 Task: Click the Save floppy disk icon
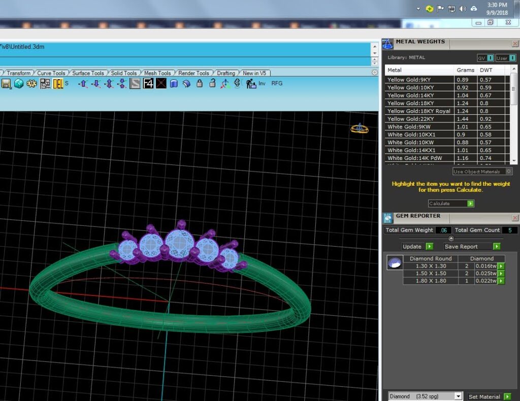[6, 84]
